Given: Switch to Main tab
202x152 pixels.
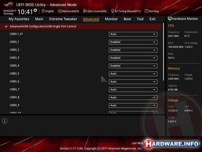Looking at the screenshot, I should click(x=39, y=19).
